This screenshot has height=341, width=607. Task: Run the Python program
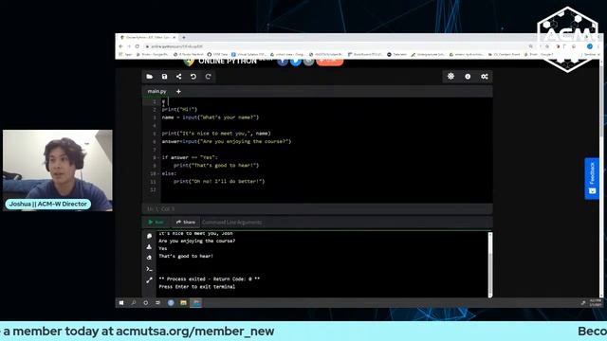pos(156,222)
